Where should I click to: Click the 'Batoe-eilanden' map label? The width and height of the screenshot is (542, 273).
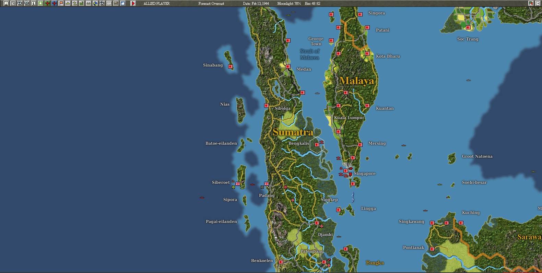221,143
